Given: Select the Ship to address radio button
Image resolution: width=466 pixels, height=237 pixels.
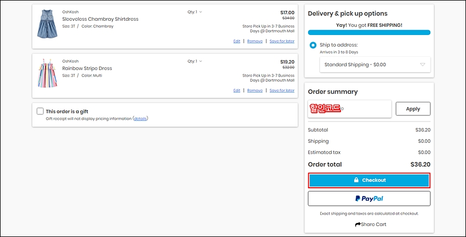Looking at the screenshot, I should [313, 45].
